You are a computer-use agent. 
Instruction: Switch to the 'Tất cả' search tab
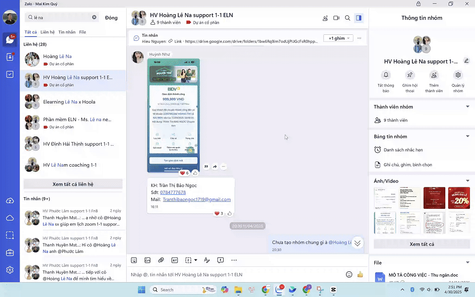coord(31,32)
